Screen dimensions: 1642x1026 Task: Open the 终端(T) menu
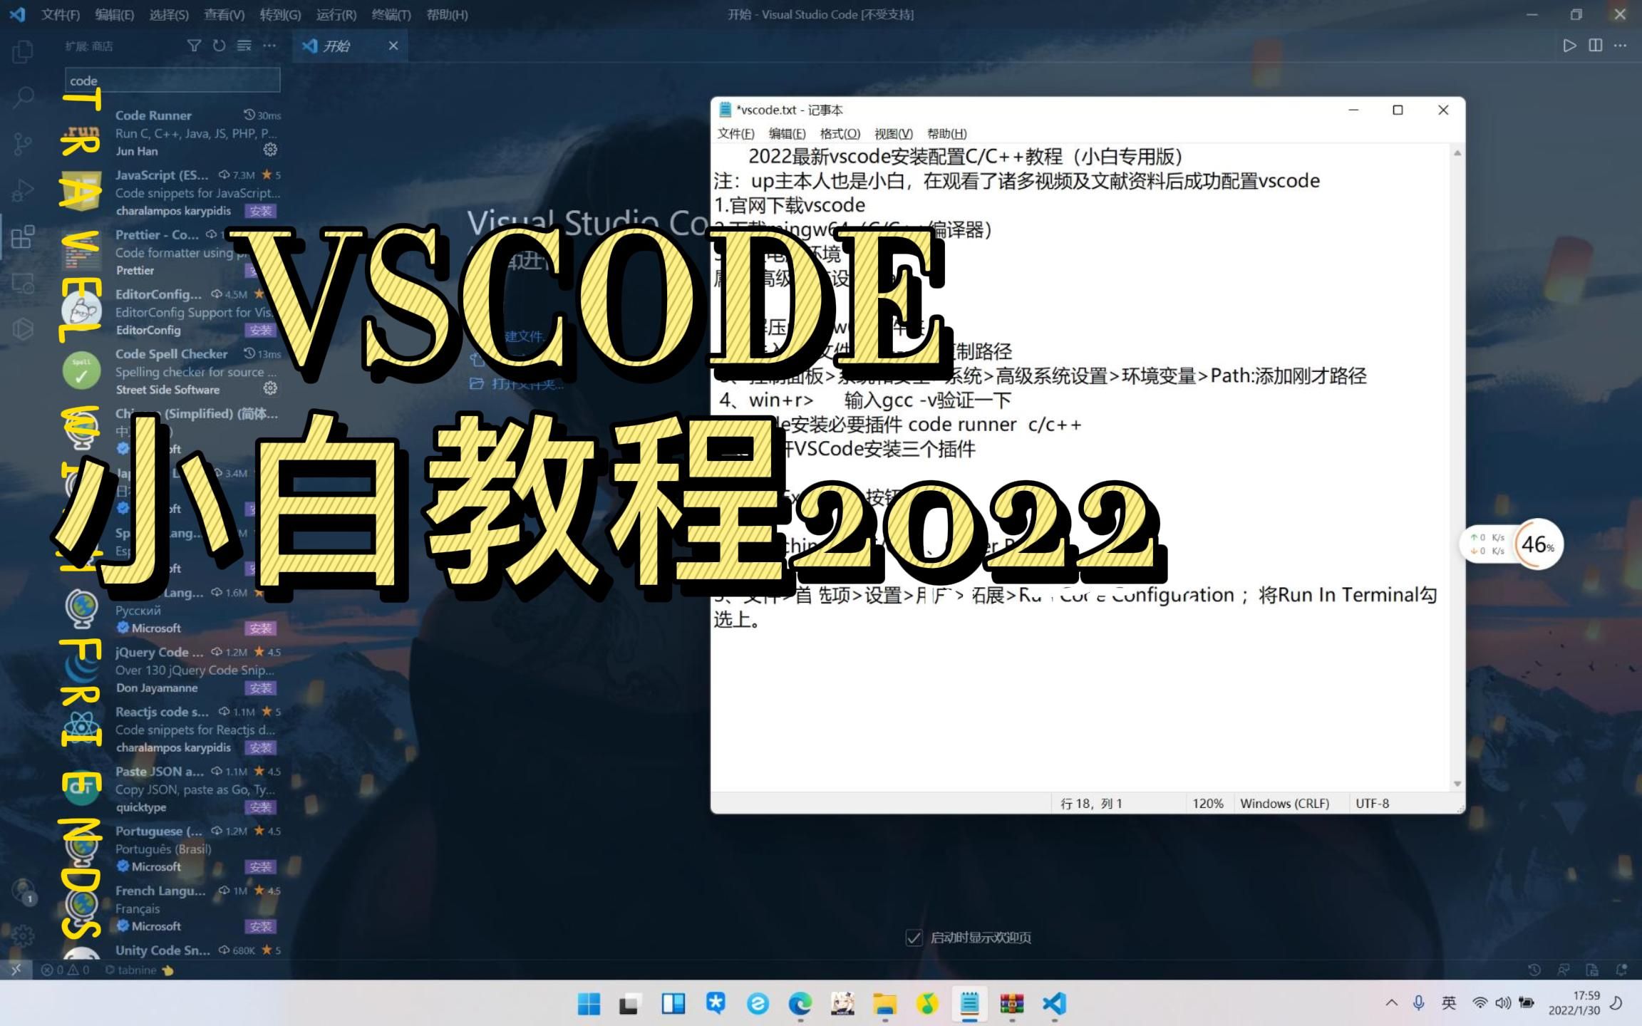click(x=391, y=14)
